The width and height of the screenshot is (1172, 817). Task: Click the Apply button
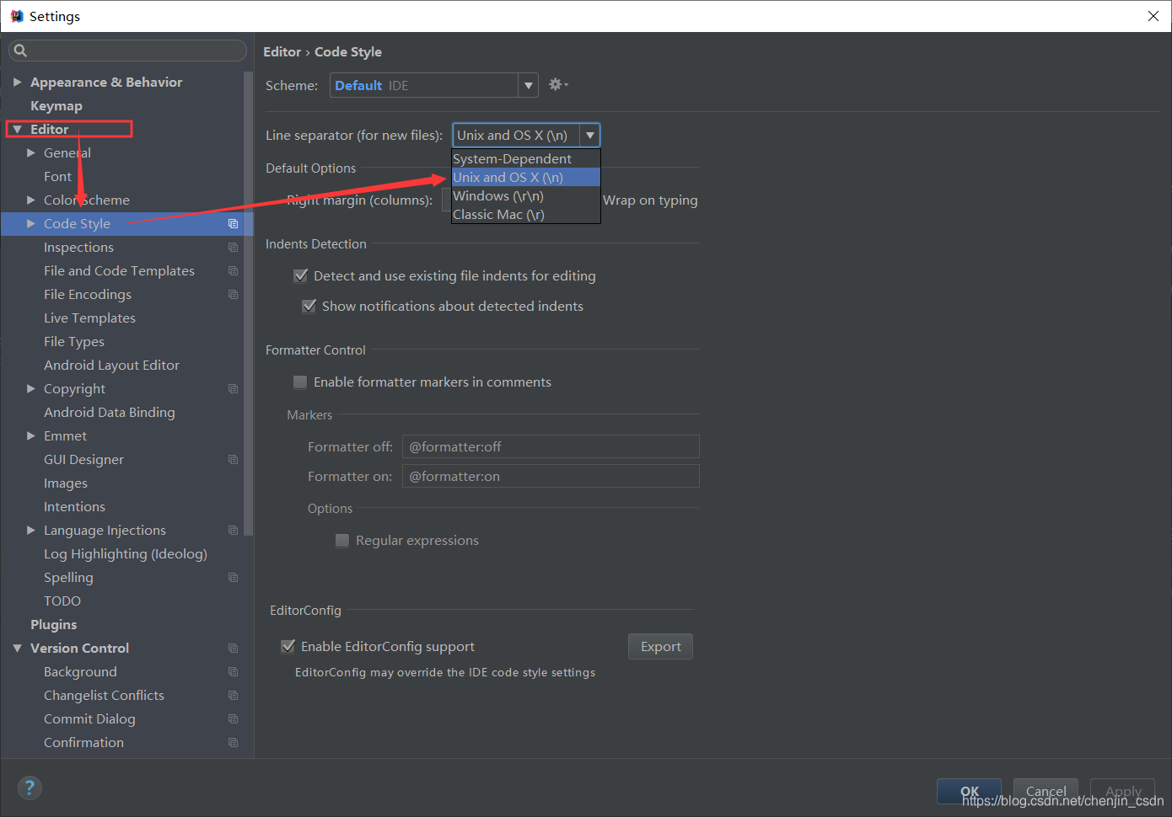[1122, 791]
